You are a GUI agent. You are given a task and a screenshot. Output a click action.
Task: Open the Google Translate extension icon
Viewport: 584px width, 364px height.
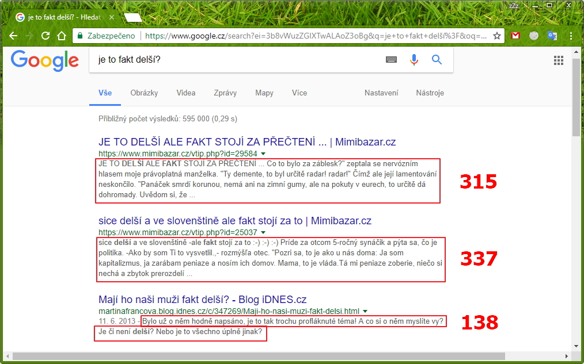coord(552,36)
